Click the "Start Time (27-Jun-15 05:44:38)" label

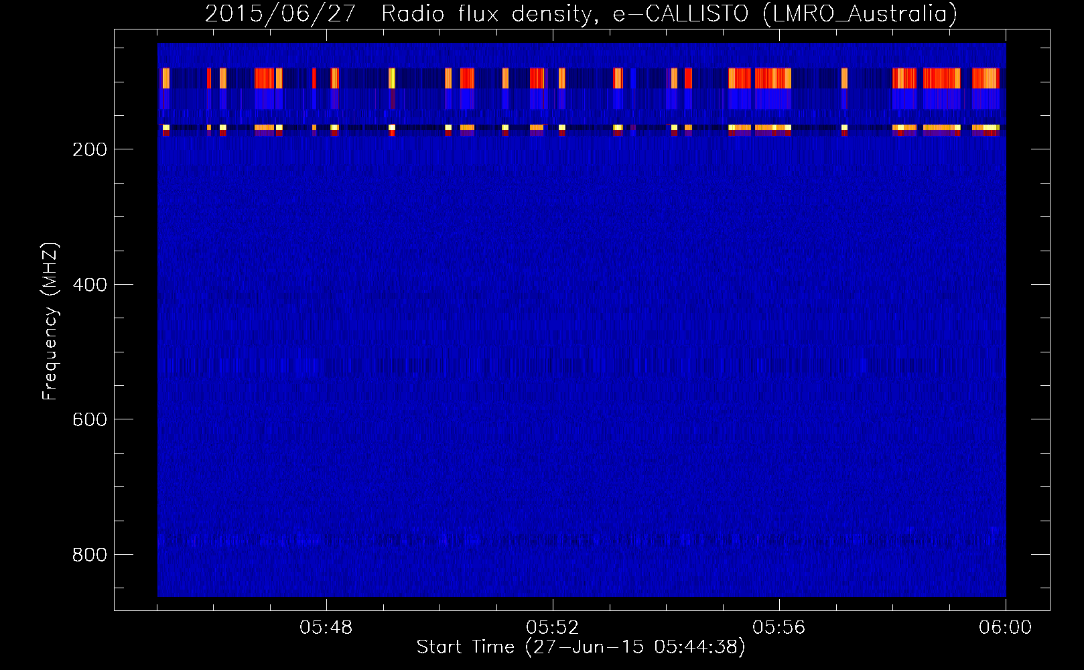pos(581,647)
